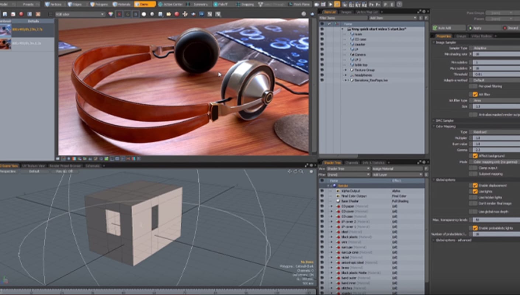Viewport: 520px width, 295px height.
Task: Open the RGB color output dropdown
Action: coord(80,14)
